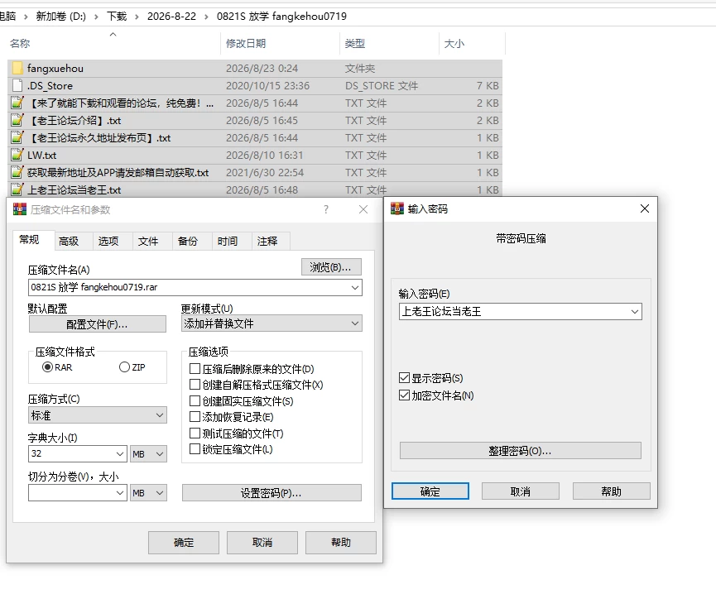
Task: Click 取消 in the archive parameters dialog
Action: [262, 543]
